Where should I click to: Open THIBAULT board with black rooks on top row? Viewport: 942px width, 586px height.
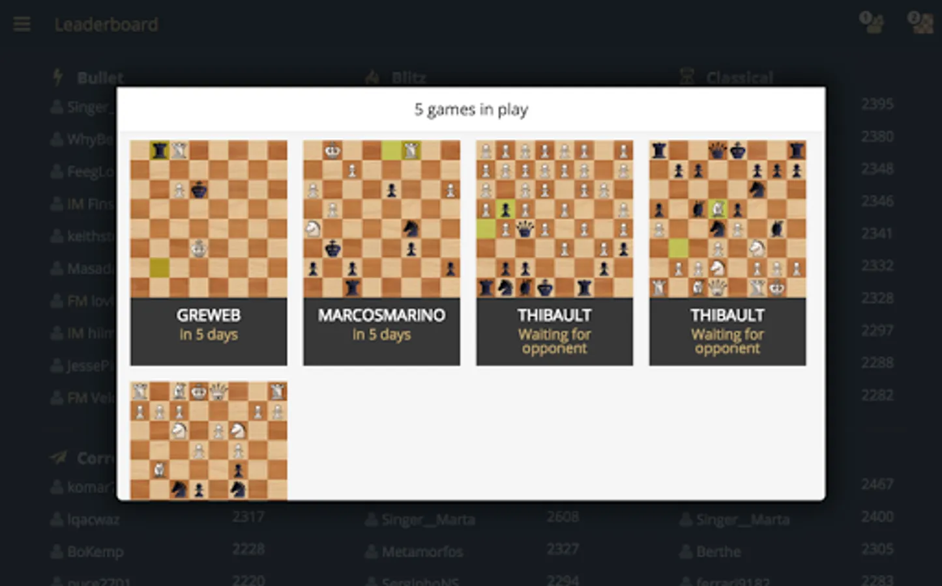(x=728, y=219)
